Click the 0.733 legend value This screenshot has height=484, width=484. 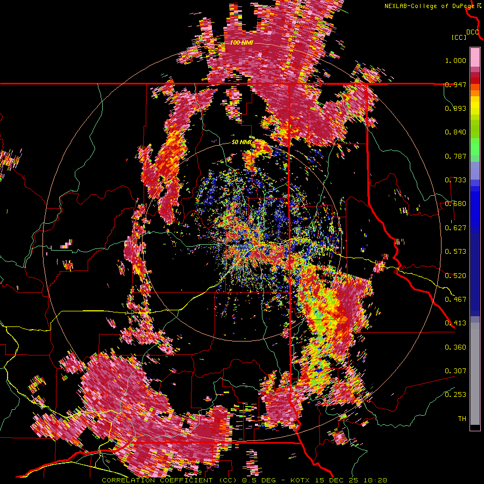click(455, 180)
